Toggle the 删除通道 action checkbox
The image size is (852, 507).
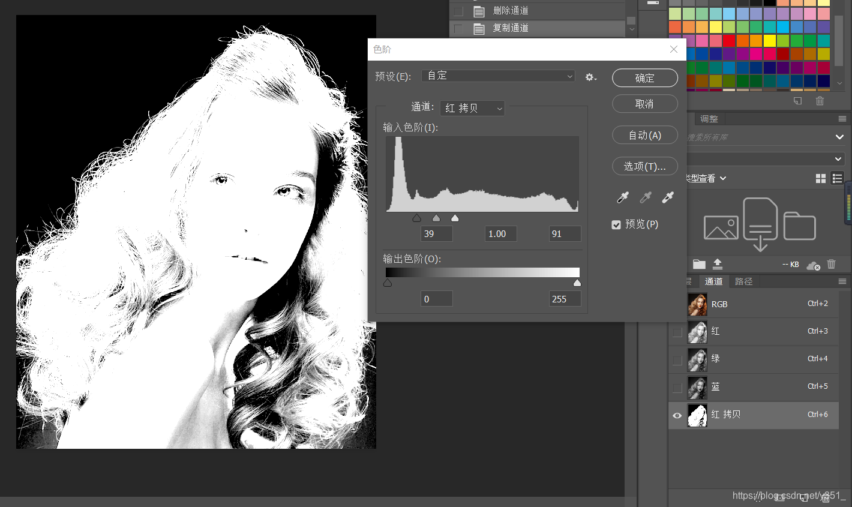[x=458, y=11]
